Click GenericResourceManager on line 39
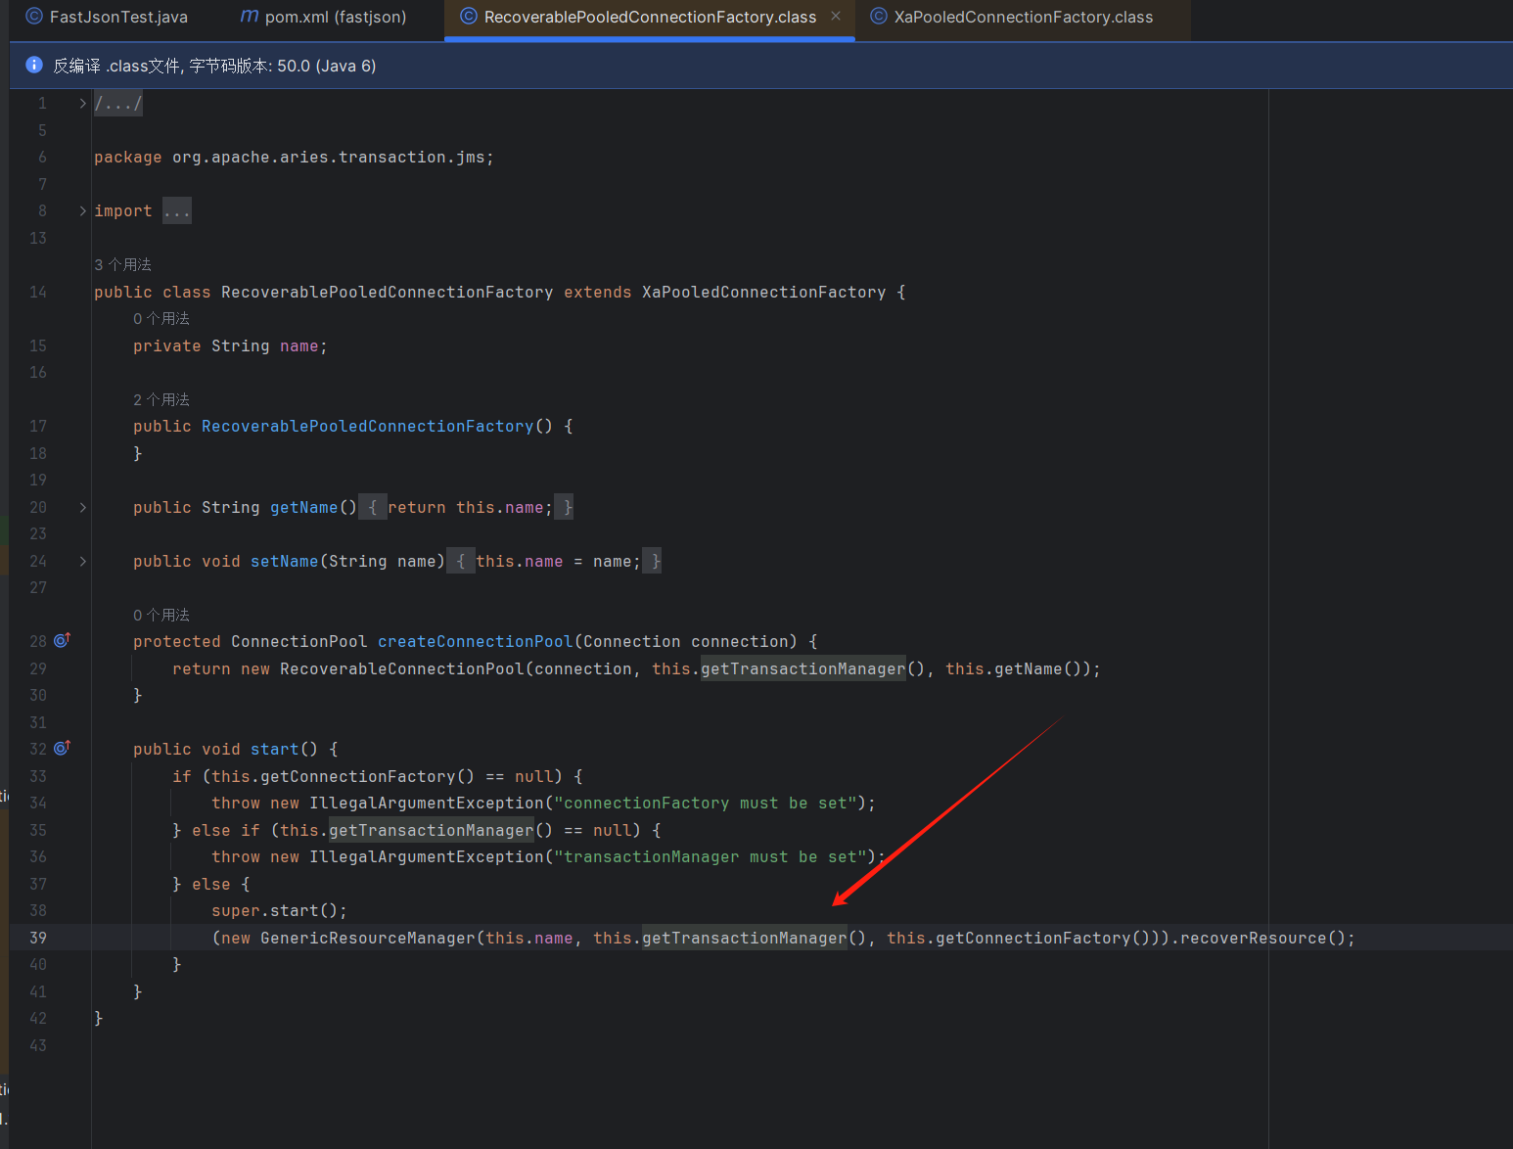Image resolution: width=1513 pixels, height=1149 pixels. [368, 938]
